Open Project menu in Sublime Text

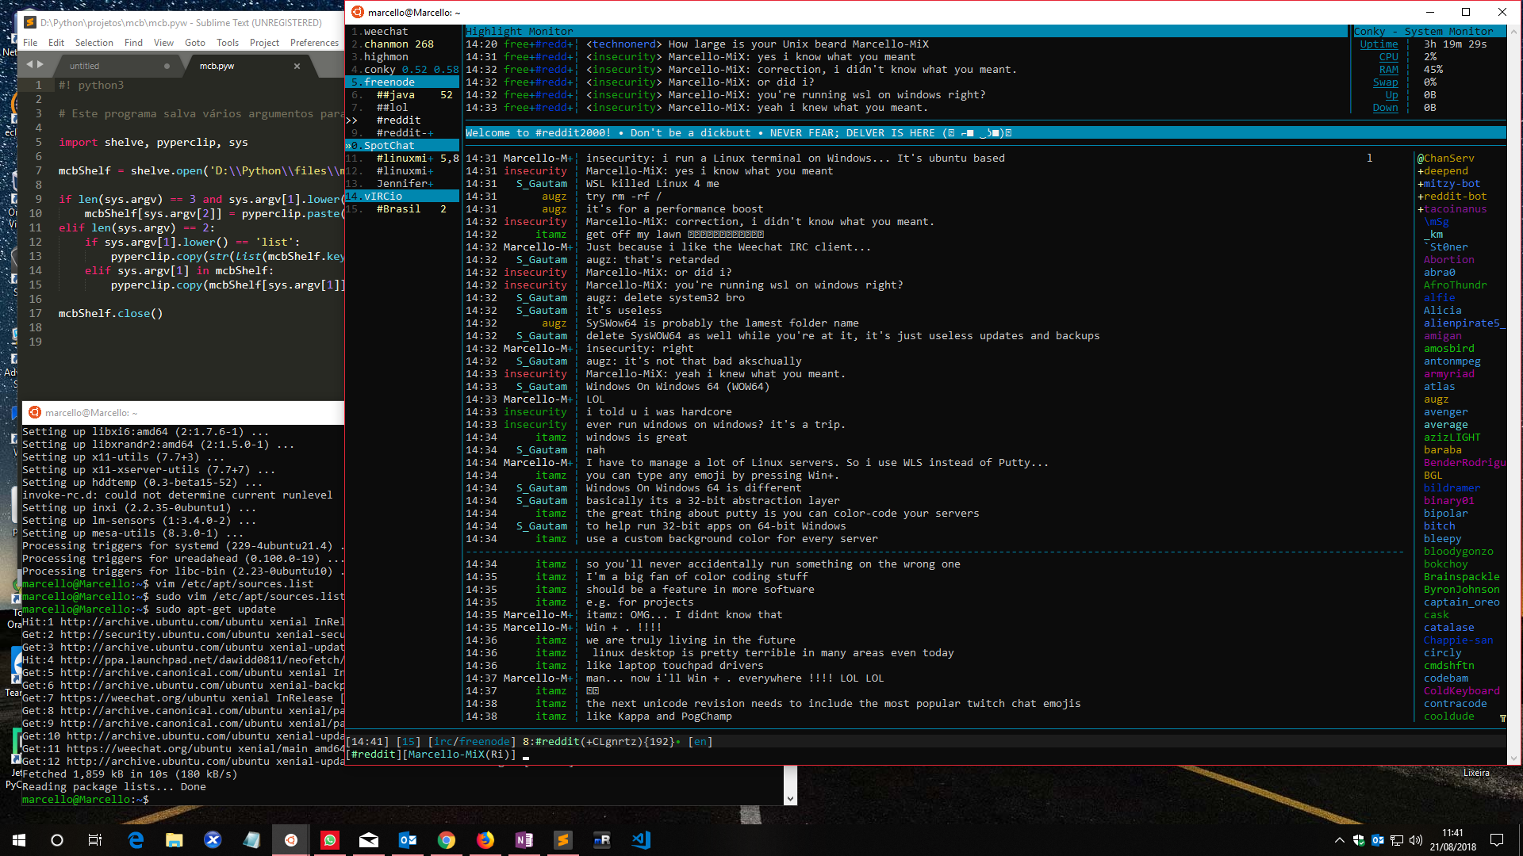[264, 43]
